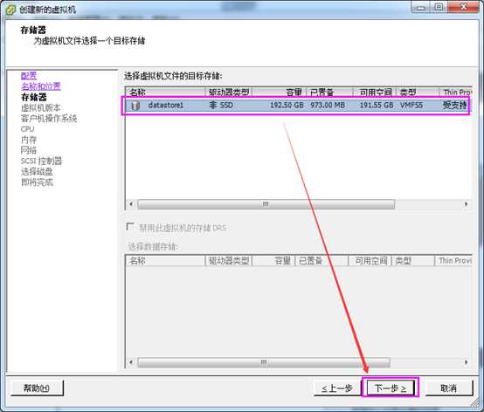Click the SCSI 控制器 step label
The width and height of the screenshot is (484, 412).
pyautogui.click(x=41, y=161)
